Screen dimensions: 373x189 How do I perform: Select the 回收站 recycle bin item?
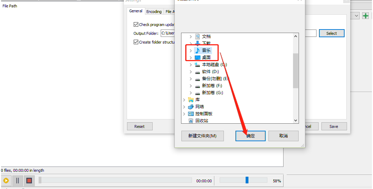(x=201, y=121)
